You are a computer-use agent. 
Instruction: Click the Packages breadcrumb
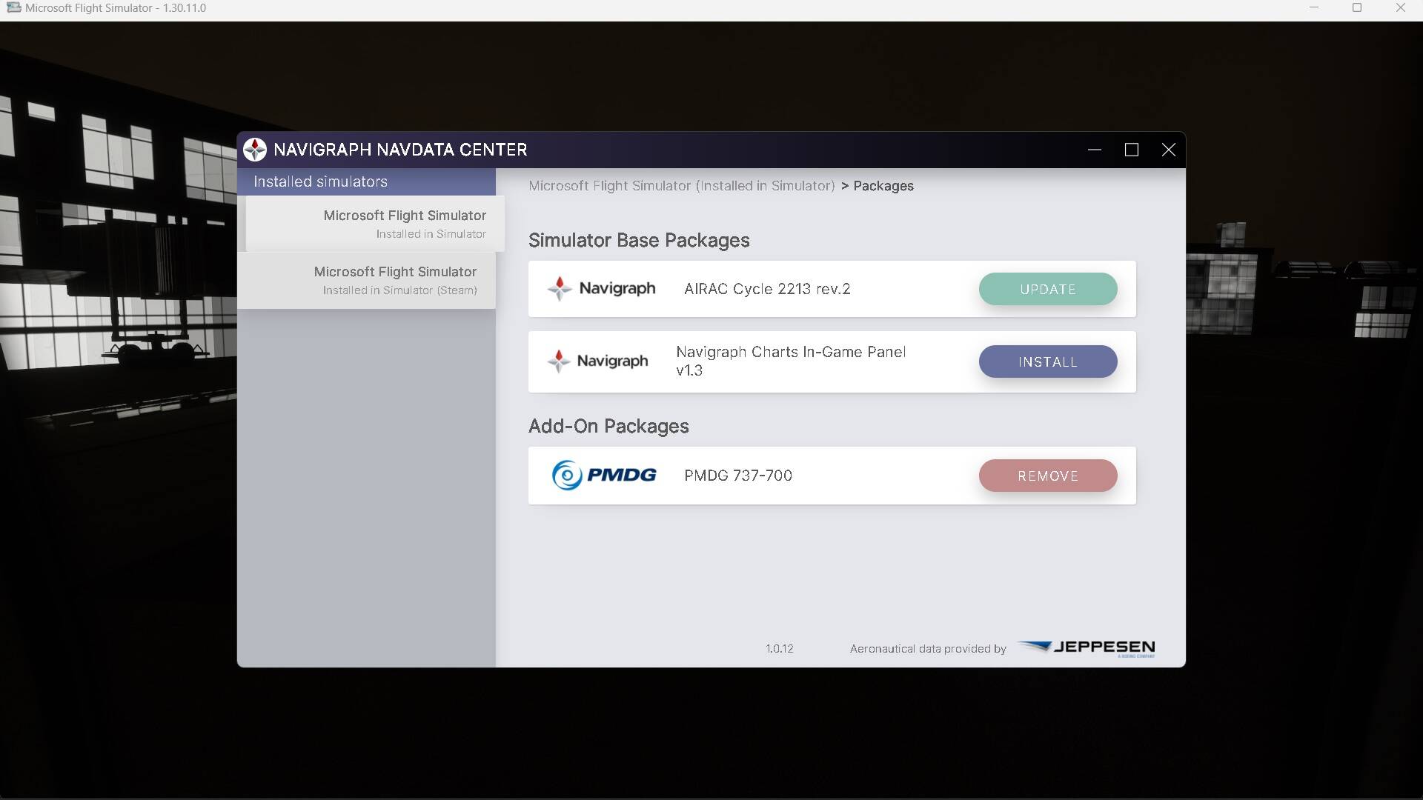883,186
